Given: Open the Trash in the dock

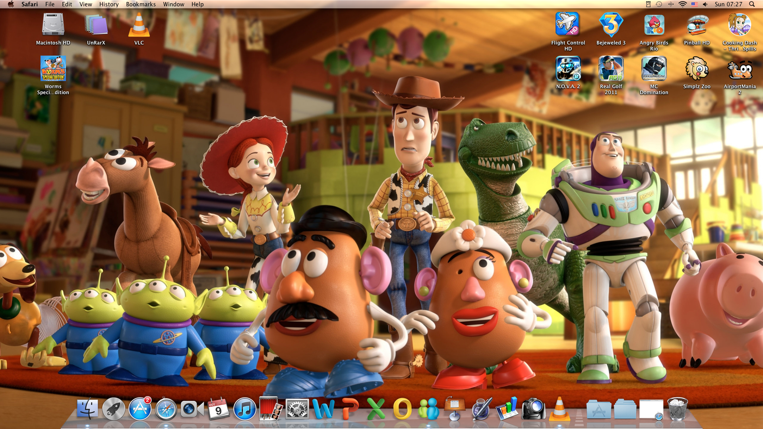Looking at the screenshot, I should point(677,409).
